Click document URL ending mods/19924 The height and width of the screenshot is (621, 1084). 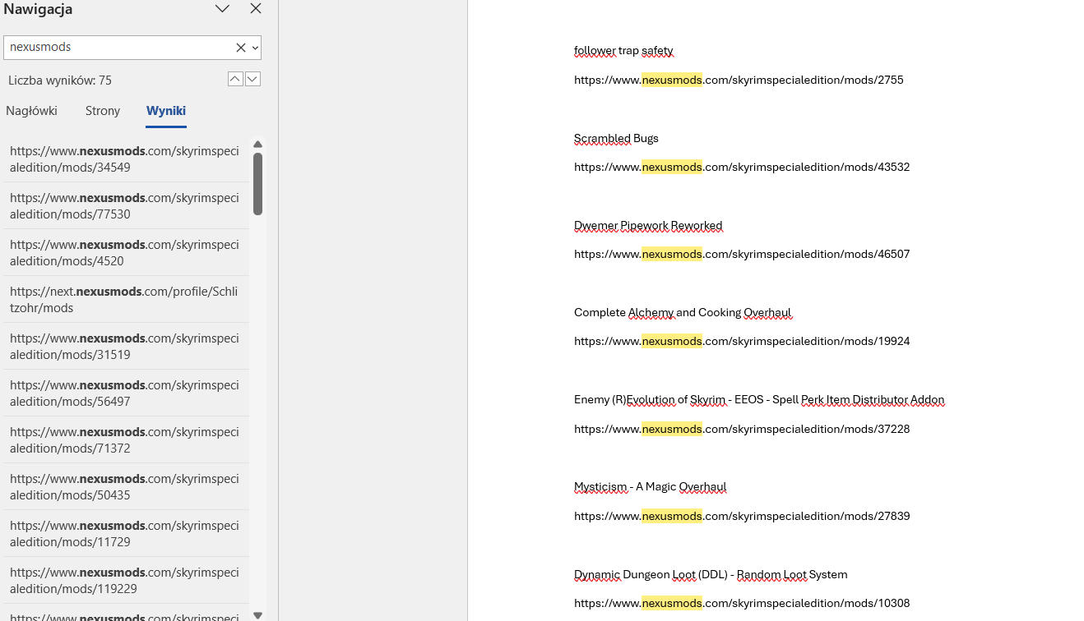coord(742,341)
